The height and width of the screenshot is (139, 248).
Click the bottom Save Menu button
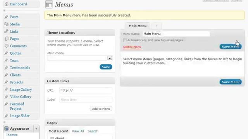[x=231, y=82]
